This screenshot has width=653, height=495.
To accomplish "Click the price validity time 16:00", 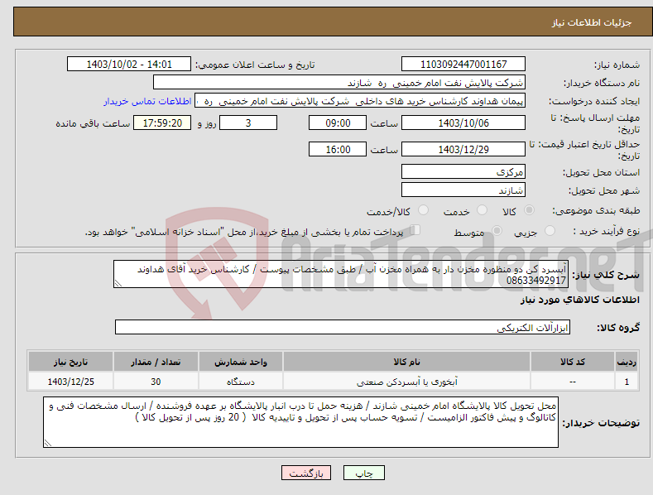I will click(338, 149).
